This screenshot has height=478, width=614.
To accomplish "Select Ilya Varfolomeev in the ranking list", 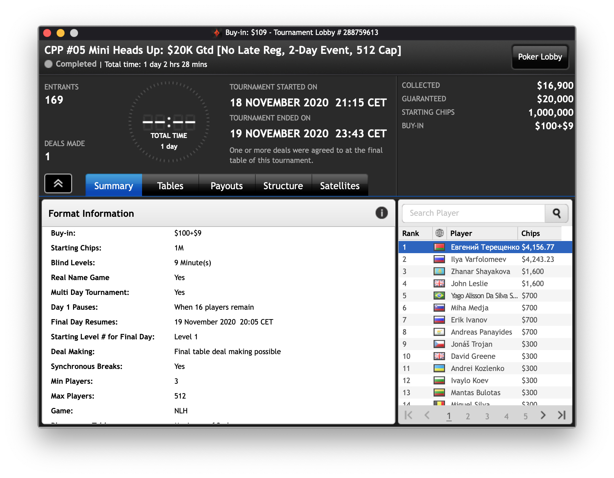I will 478,259.
